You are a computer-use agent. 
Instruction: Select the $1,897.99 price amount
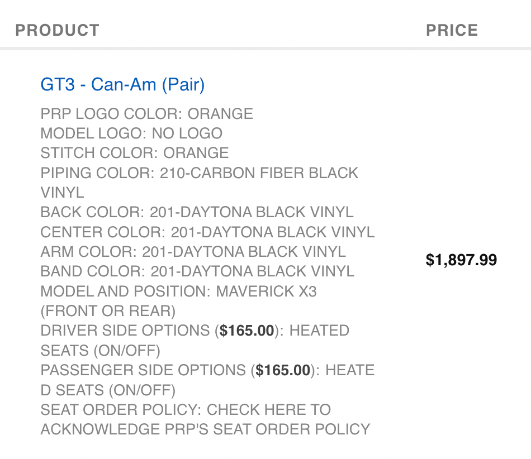[x=461, y=260]
